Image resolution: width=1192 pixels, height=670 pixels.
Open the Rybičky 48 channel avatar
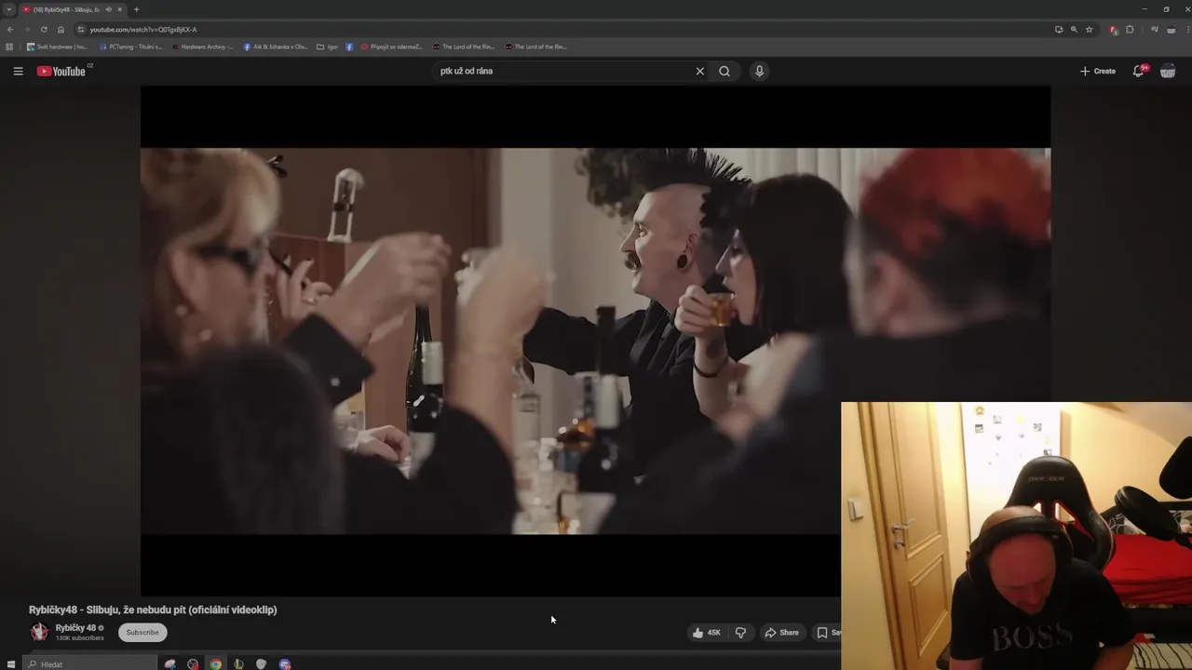tap(39, 633)
